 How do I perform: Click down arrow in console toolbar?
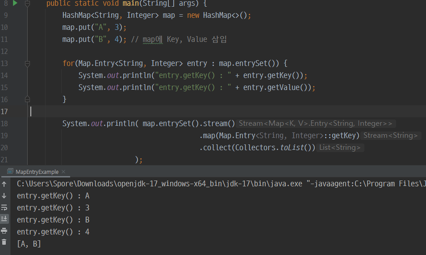point(4,196)
